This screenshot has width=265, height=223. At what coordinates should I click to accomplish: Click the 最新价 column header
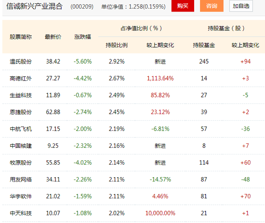(x=53, y=37)
